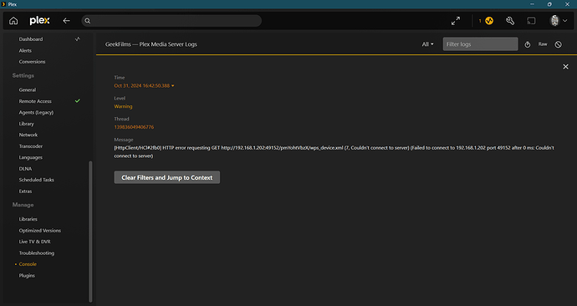Click Clear Filters and Jump to Context
This screenshot has height=306, width=577.
[x=167, y=177]
